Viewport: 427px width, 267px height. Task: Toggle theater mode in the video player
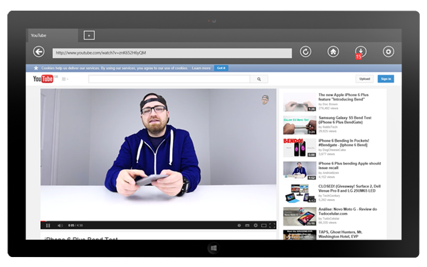pyautogui.click(x=264, y=225)
